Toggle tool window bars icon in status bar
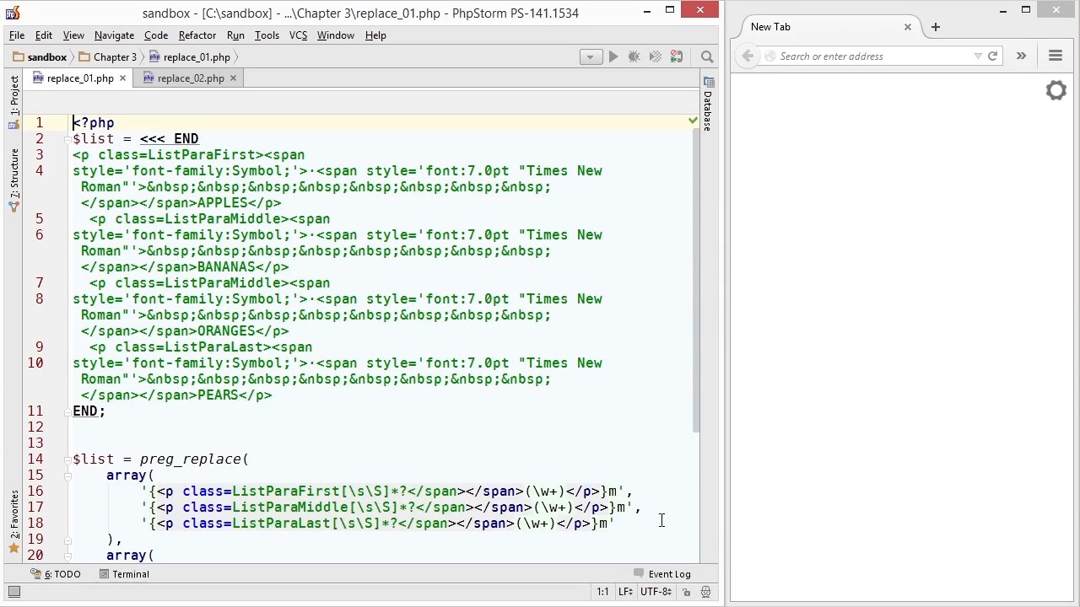Viewport: 1080px width, 607px height. (14, 592)
